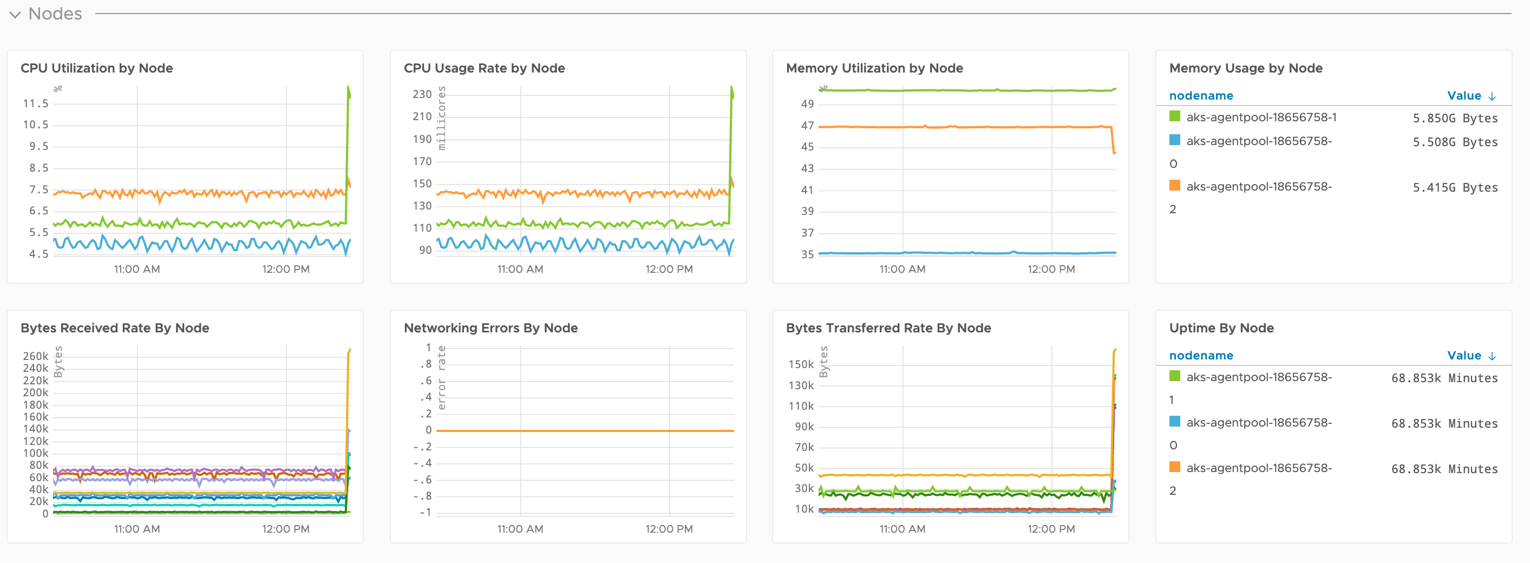Screen dimensions: 1530x563
Task: Click 12:00 PM label on Bytes Transferred chart
Action: 1051,528
